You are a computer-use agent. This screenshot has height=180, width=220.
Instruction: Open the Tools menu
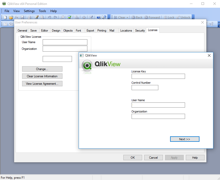tap(42, 11)
